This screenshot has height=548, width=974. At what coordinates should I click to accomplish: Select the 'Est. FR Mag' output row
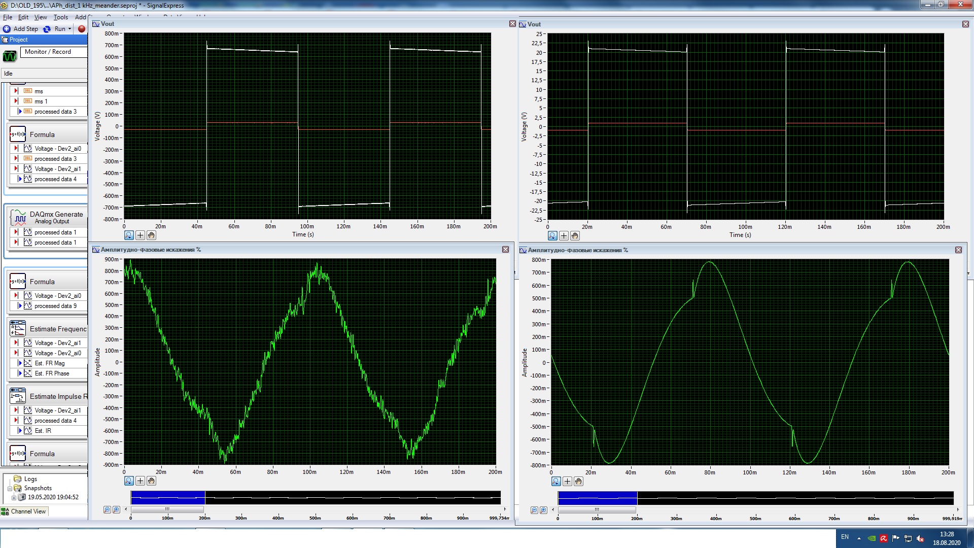pos(49,363)
